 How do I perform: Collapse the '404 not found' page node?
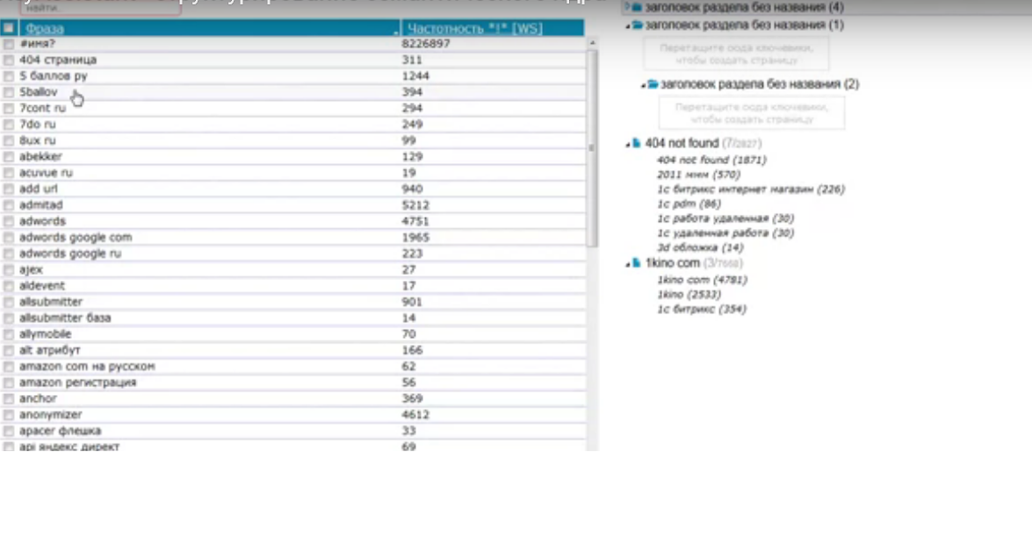(628, 144)
